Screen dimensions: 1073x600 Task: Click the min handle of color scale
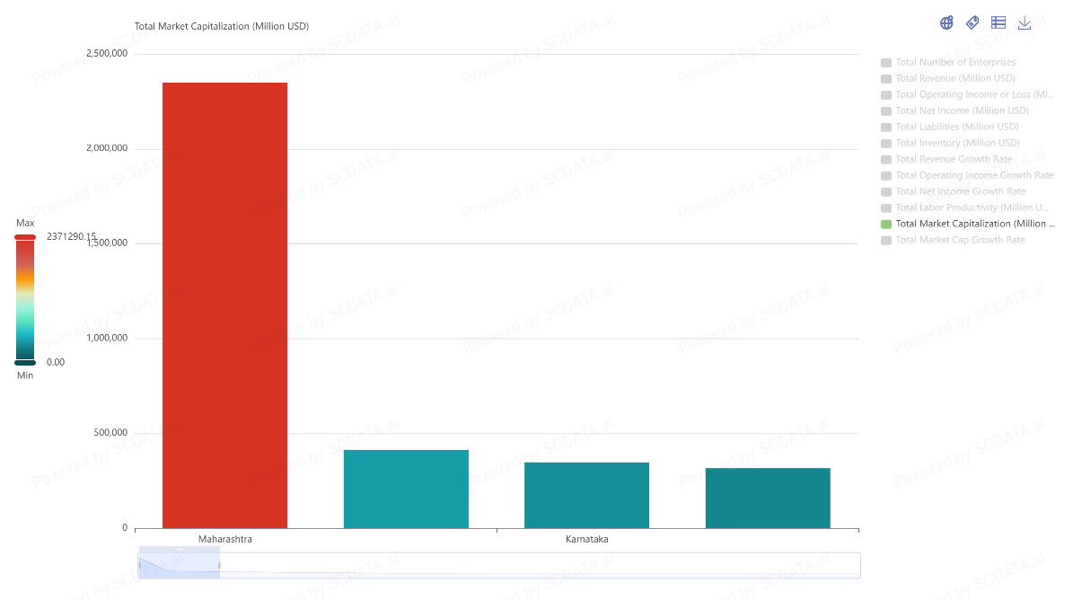(x=25, y=363)
